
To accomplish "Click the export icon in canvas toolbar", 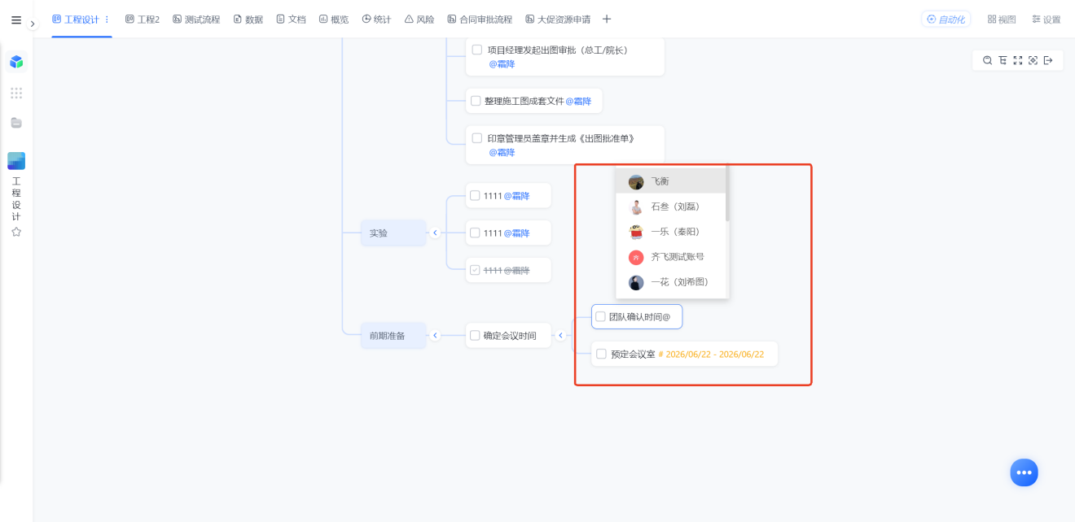I will (1048, 61).
